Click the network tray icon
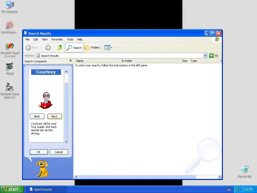 238,189
